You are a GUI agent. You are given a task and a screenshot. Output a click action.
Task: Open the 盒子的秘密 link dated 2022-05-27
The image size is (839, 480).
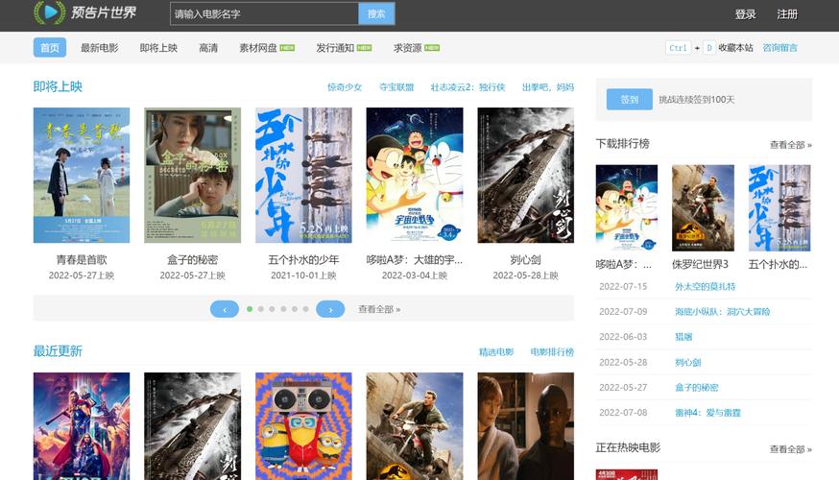pyautogui.click(x=696, y=388)
